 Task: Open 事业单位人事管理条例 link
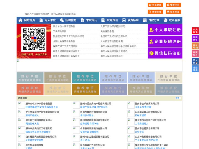(64, 26)
